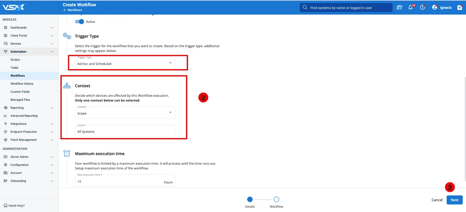Open the Ignacio user profile icon
This screenshot has width=466, height=212.
pyautogui.click(x=434, y=7)
